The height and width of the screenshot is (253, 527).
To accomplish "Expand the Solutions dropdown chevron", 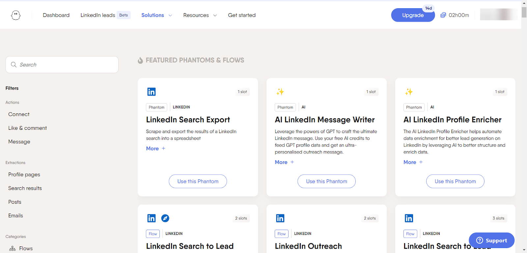I will pyautogui.click(x=170, y=15).
